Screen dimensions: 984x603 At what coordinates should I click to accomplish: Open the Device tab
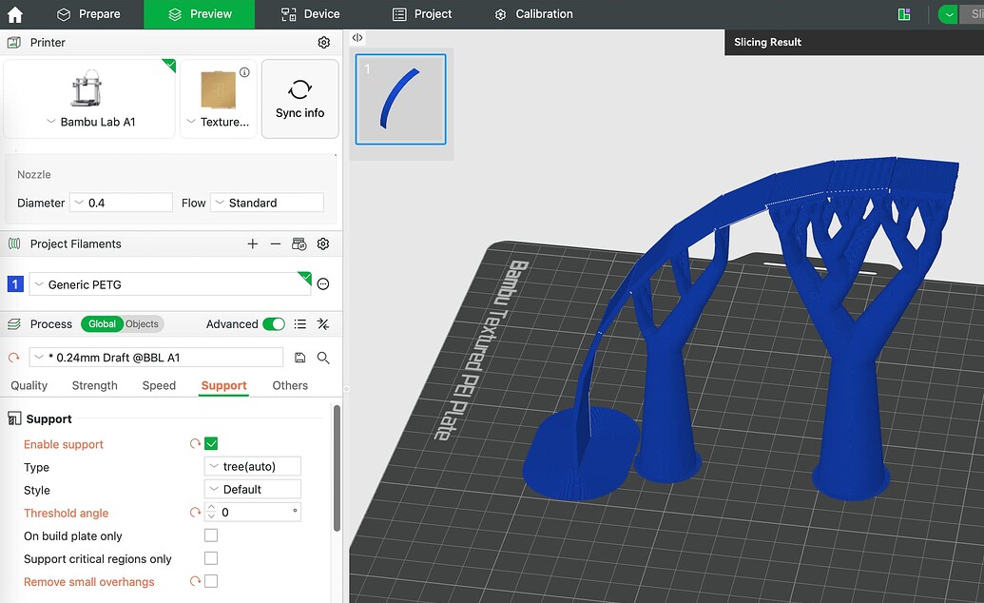coord(311,14)
